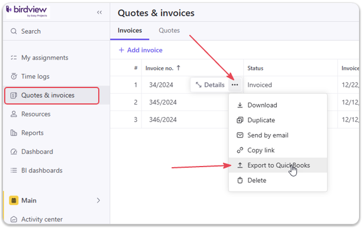Open Reports section
This screenshot has width=362, height=228.
33,133
